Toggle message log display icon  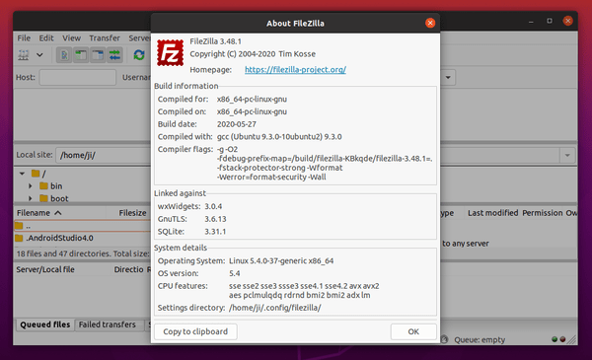[x=64, y=55]
